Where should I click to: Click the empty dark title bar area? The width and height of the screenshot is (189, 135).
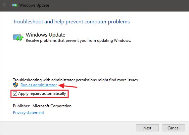coord(118,5)
